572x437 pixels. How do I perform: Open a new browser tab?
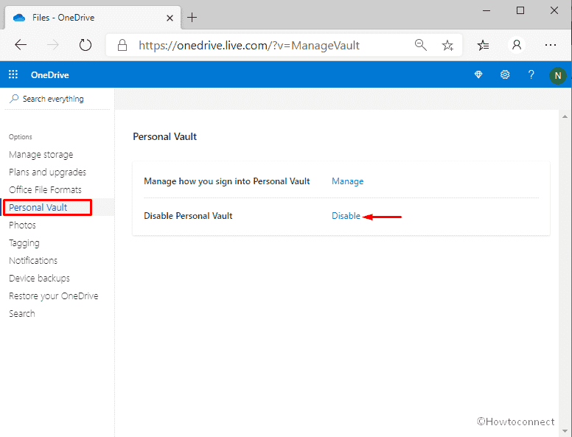192,17
